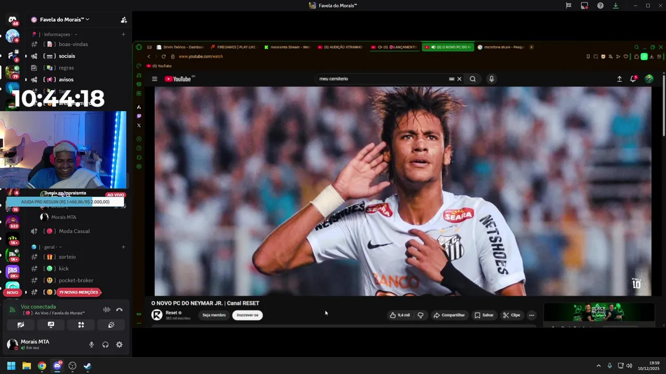Open Discord help question mark icon
Viewport: 666px width, 374px height.
[600, 6]
